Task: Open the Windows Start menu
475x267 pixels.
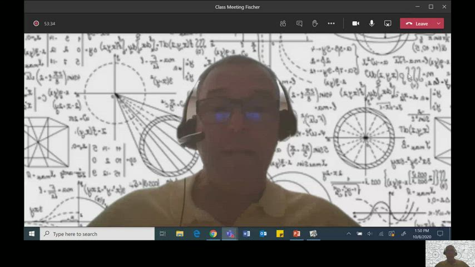Action: click(32, 234)
